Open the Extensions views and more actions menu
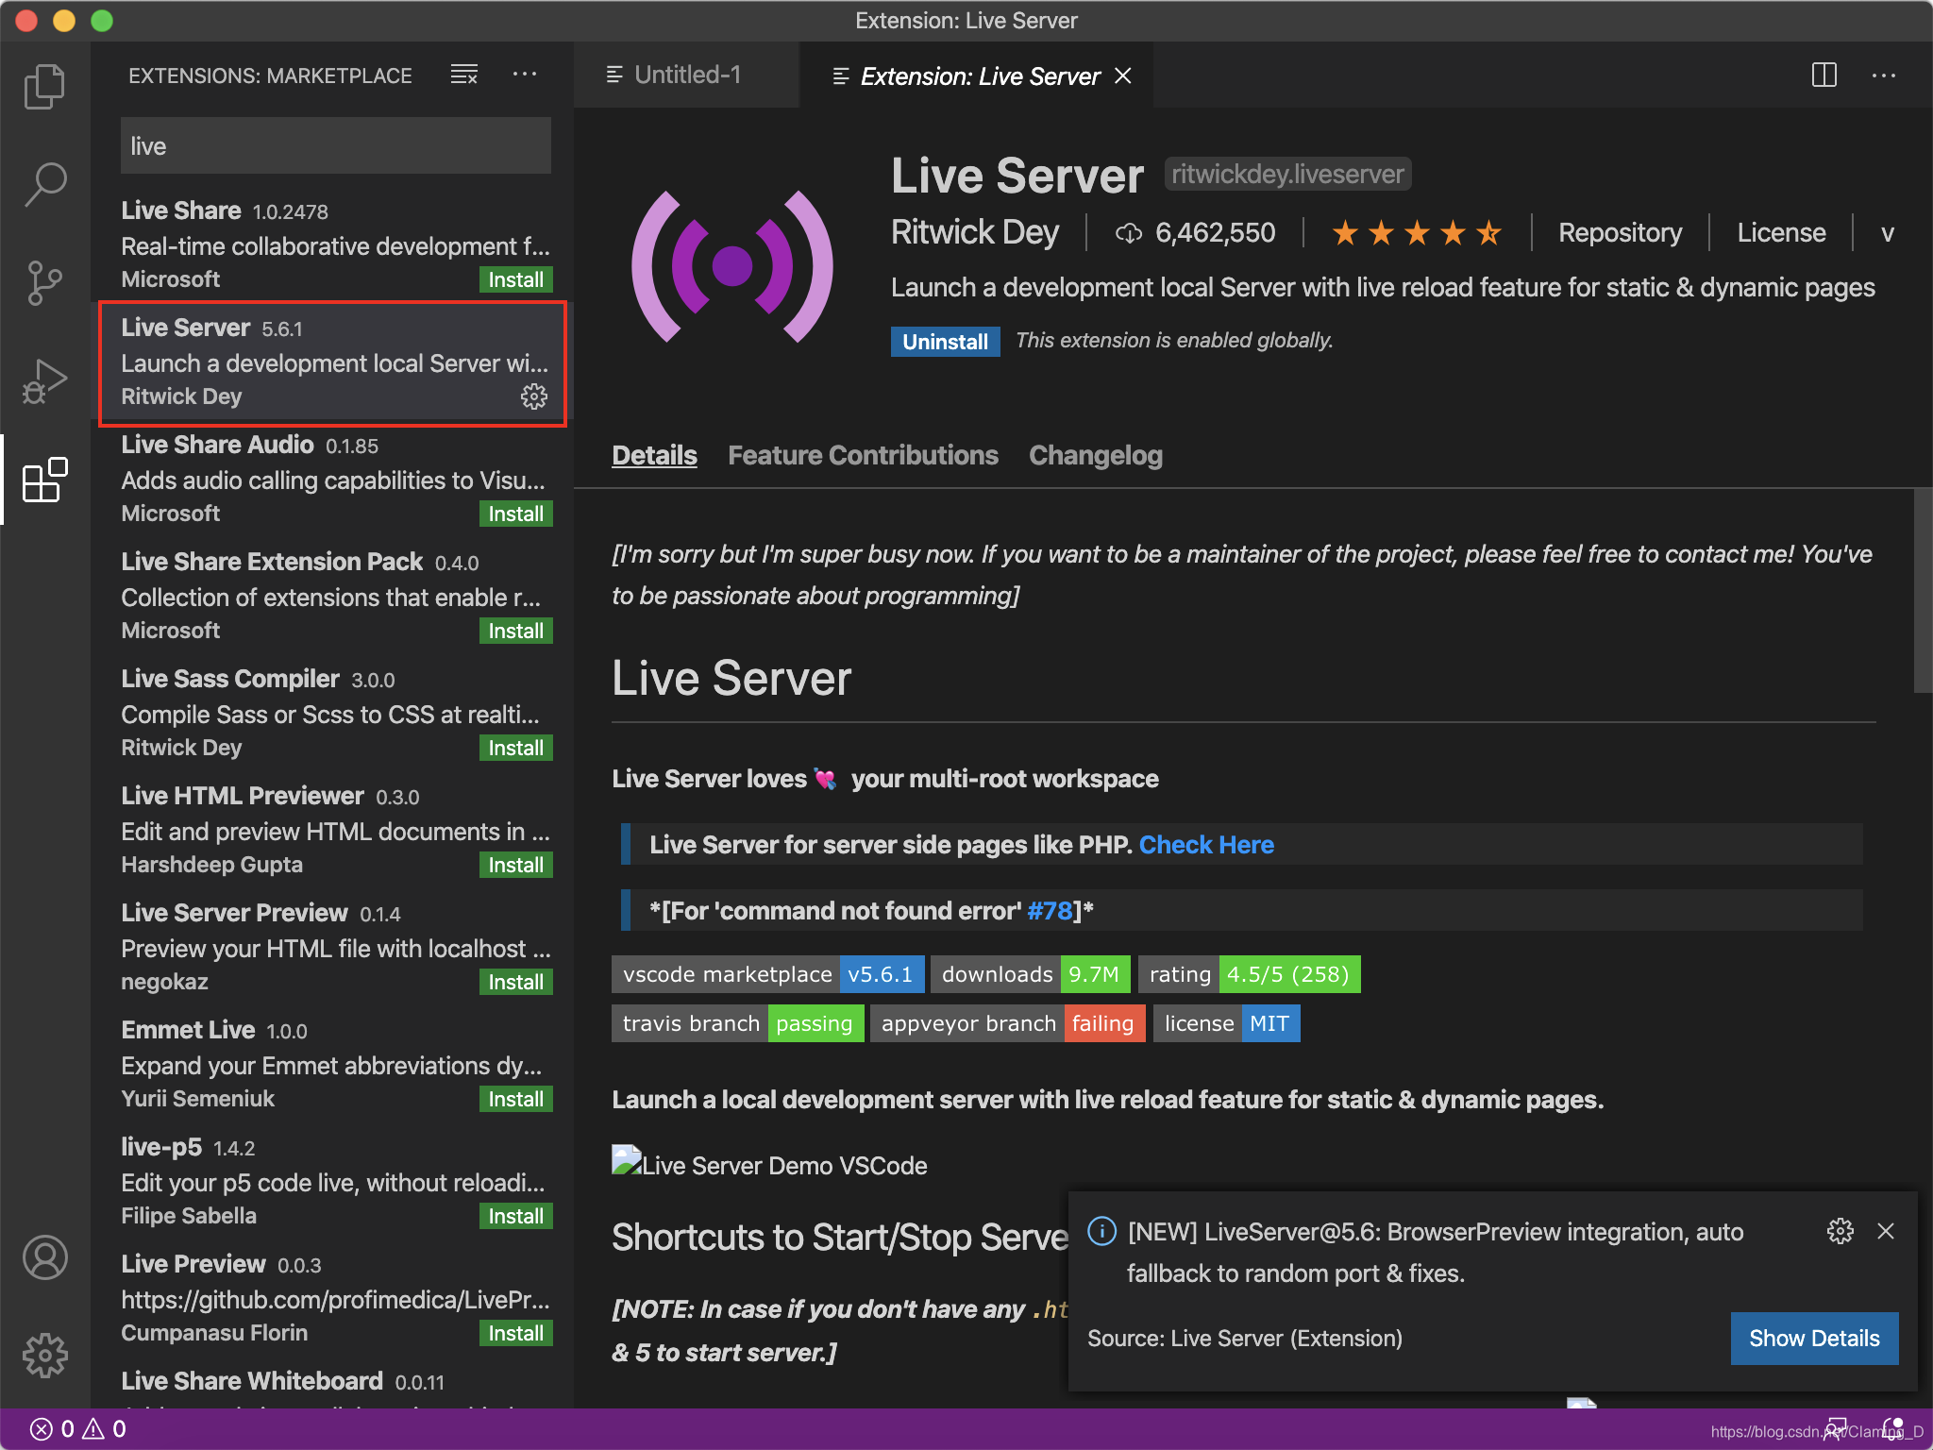 (525, 75)
